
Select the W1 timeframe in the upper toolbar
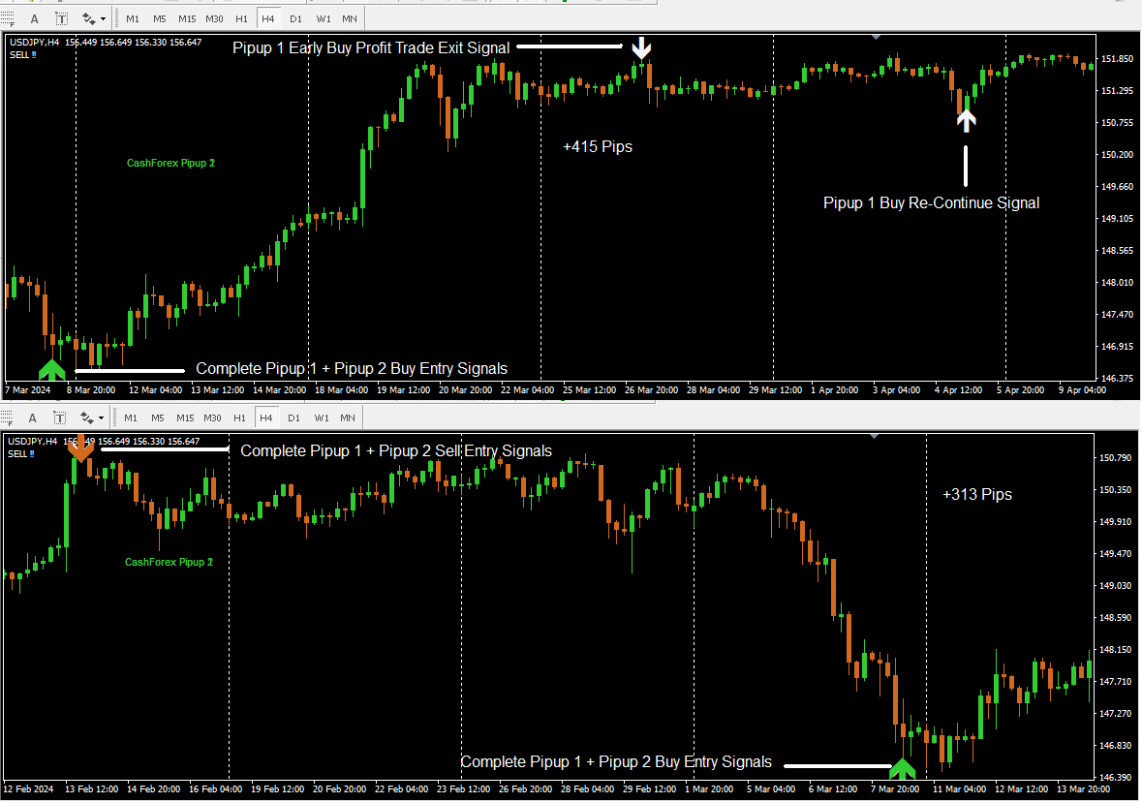click(323, 18)
